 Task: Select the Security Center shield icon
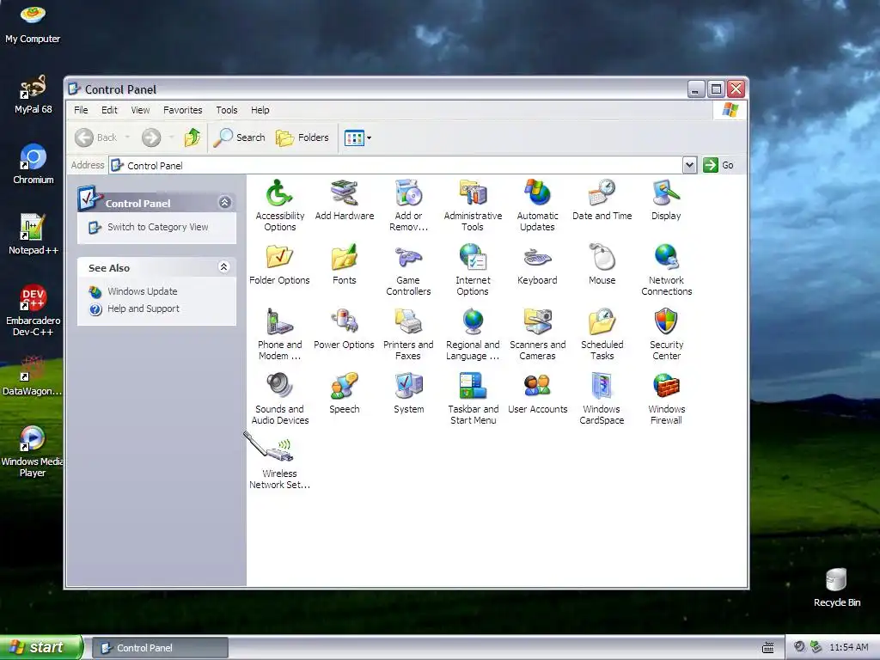[x=666, y=334]
